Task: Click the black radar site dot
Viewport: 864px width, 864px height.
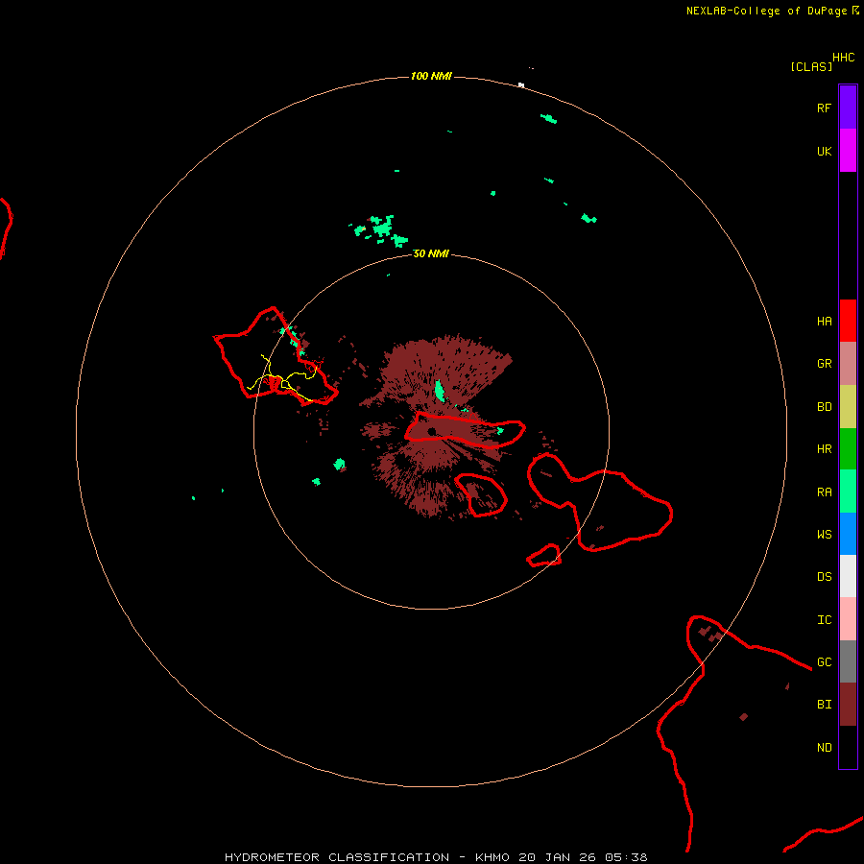Action: click(431, 431)
